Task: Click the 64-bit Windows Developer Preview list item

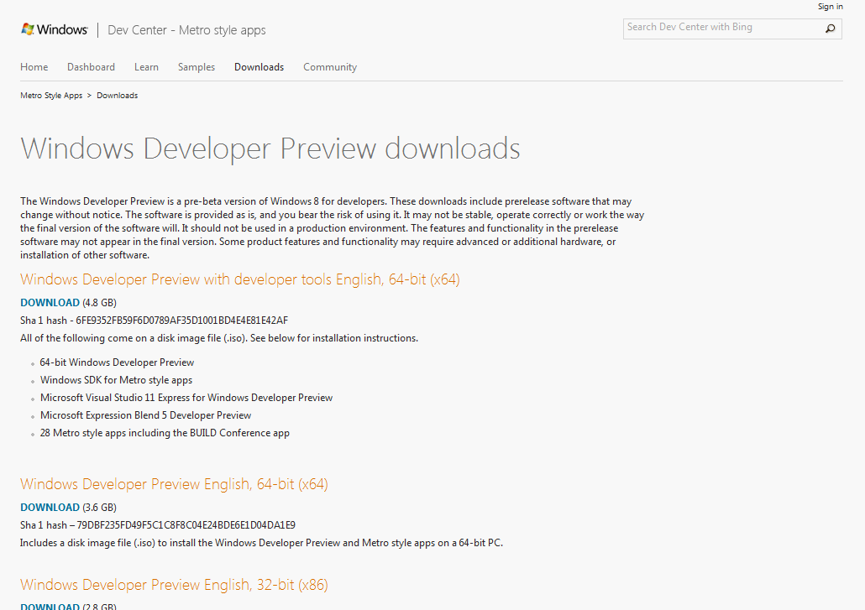Action: (x=117, y=362)
